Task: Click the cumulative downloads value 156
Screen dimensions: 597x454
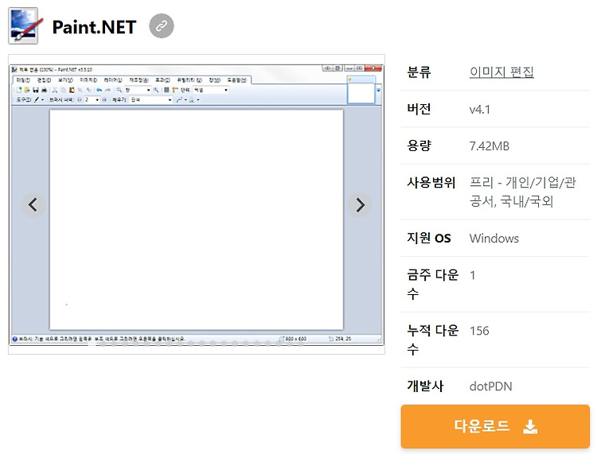Action: point(479,331)
